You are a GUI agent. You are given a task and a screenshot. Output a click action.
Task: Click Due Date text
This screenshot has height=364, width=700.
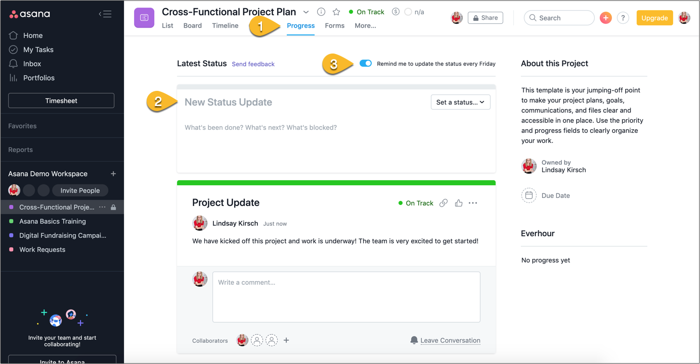coord(555,195)
